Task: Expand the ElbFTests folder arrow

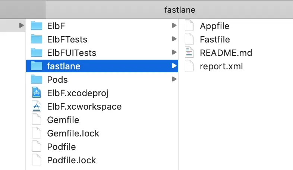Action: click(x=174, y=39)
